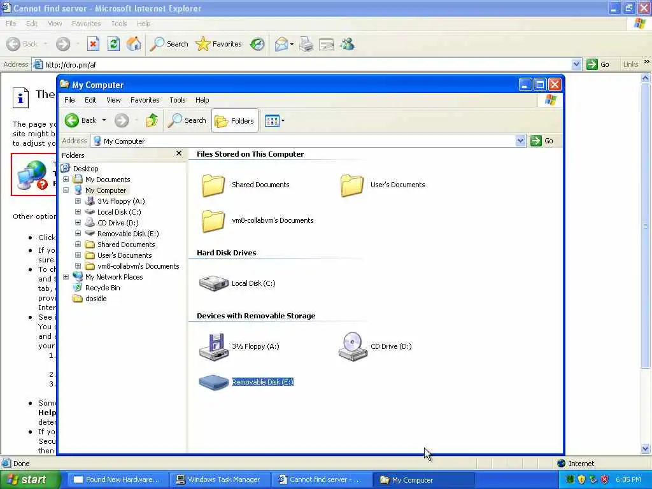The height and width of the screenshot is (489, 652).
Task: Expand User's Documents tree node
Action: click(x=78, y=255)
